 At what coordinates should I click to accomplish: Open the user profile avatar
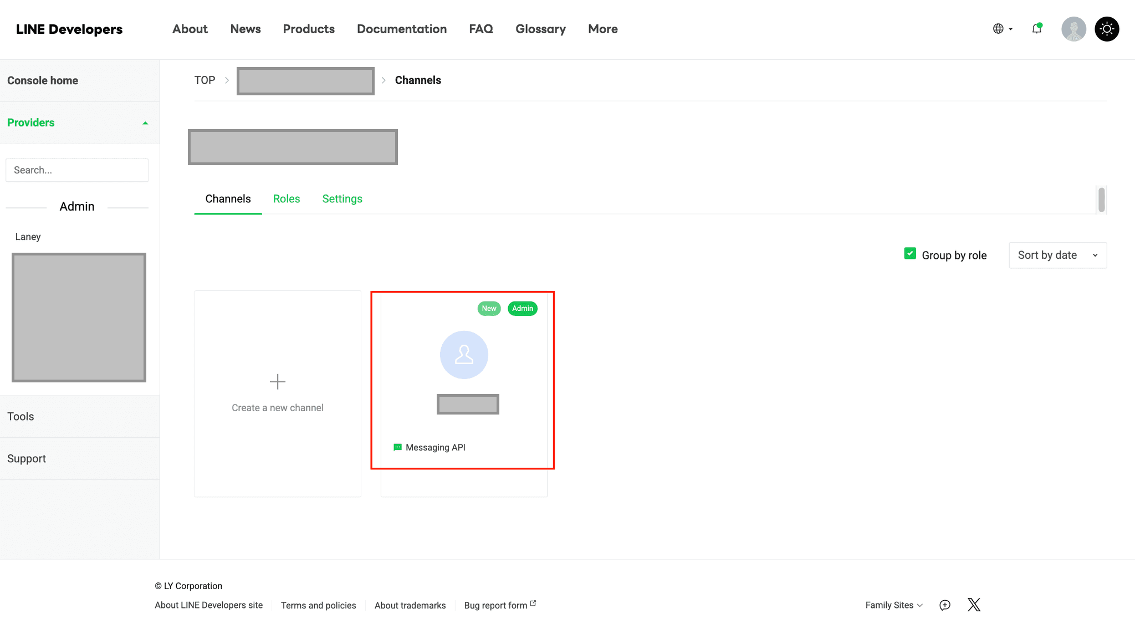[x=1073, y=29]
